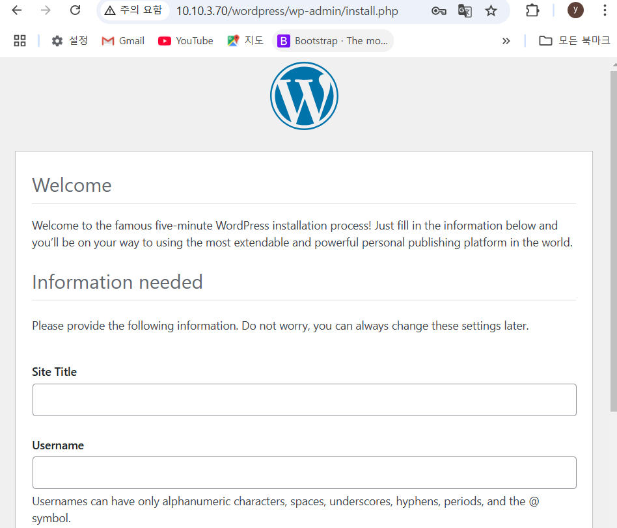Open the 모든 북마크 folder

coord(574,40)
